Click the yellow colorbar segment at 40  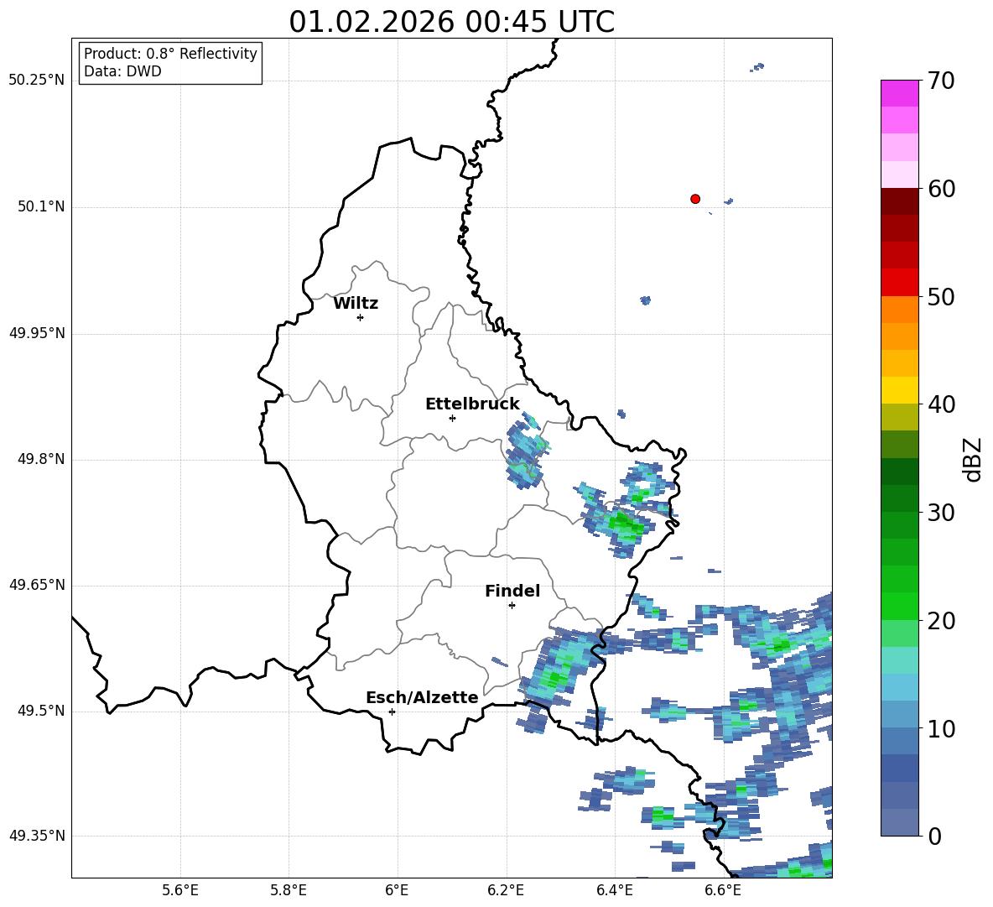pos(899,390)
